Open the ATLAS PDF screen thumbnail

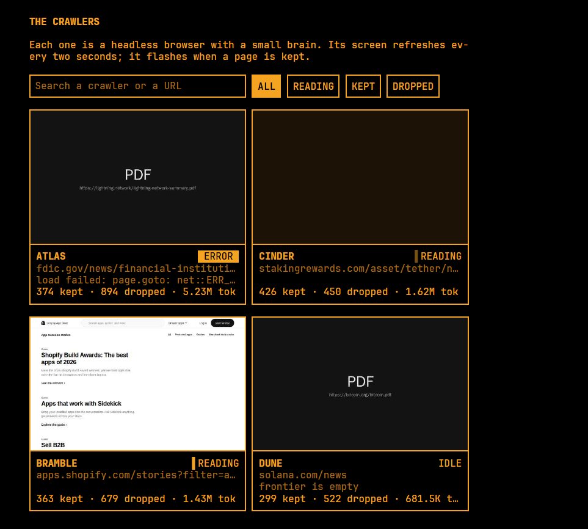click(x=137, y=177)
